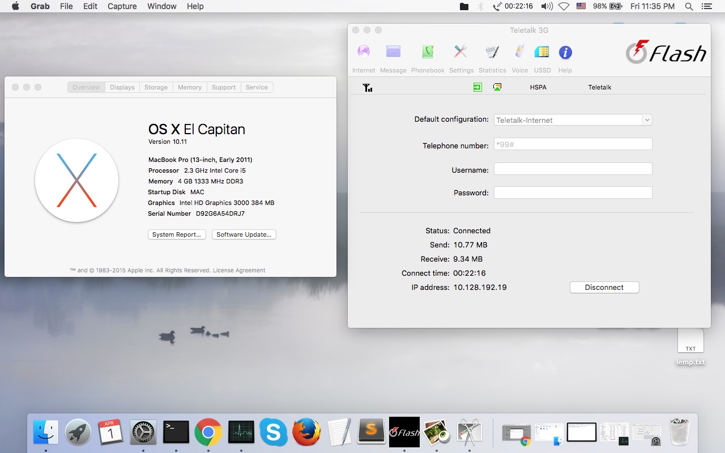Open Activity Monitor in the Dock
The height and width of the screenshot is (453, 725).
(x=241, y=433)
